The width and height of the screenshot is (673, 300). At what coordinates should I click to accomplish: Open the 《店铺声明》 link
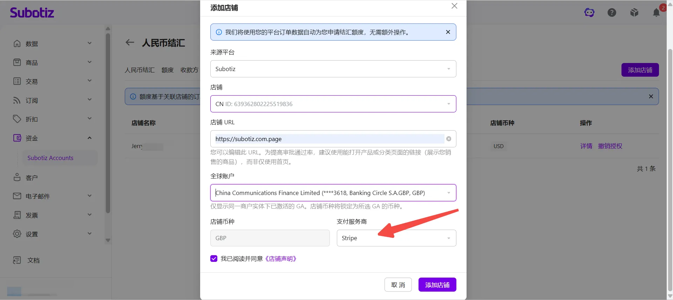281,259
